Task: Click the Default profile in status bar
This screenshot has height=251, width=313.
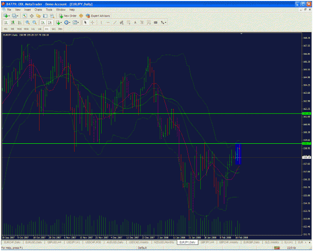Action: pos(142,248)
